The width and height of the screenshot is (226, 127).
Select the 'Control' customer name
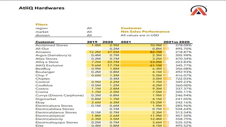(x=42, y=82)
